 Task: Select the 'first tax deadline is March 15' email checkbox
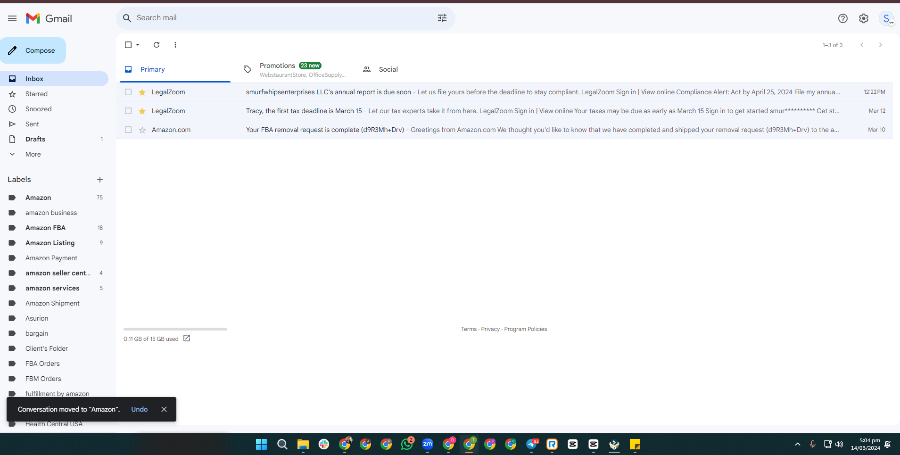point(128,111)
